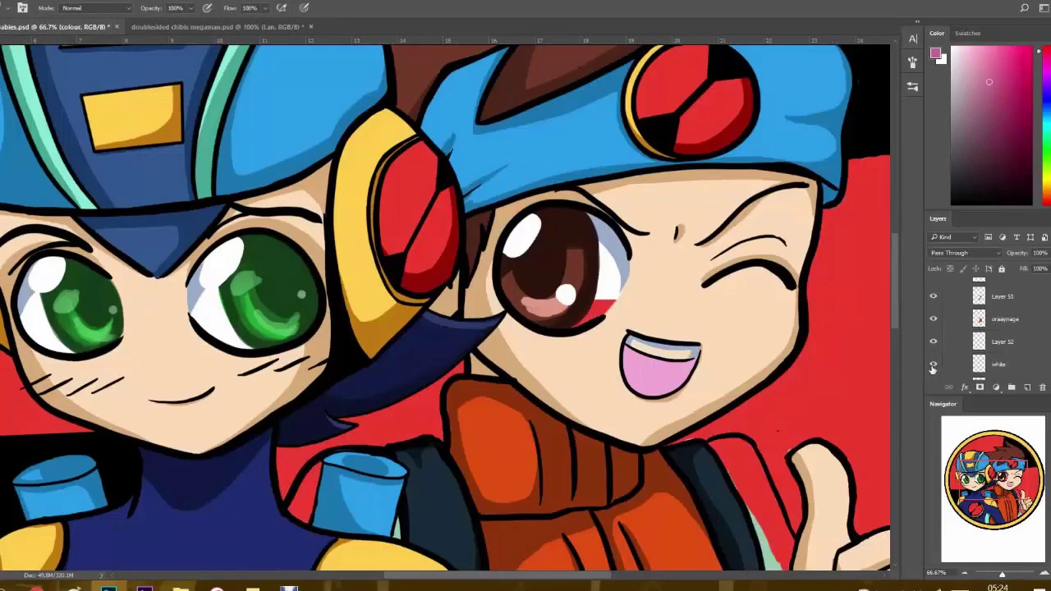The height and width of the screenshot is (591, 1051).
Task: Toggle lock position icon
Action: [x=975, y=268]
